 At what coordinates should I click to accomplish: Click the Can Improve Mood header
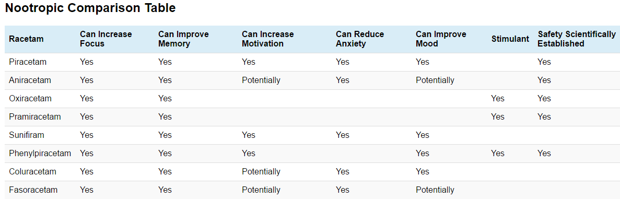[441, 39]
